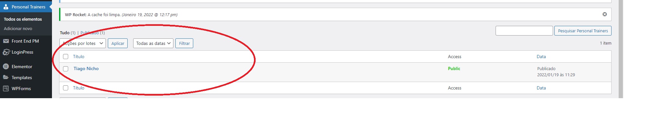This screenshot has width=669, height=135.
Task: Click the Aplicar button
Action: tap(118, 43)
